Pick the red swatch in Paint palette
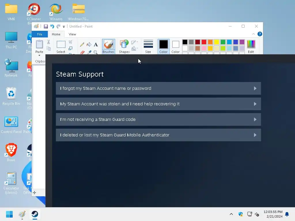Image resolution: width=295 pixels, height=221 pixels. click(204, 42)
